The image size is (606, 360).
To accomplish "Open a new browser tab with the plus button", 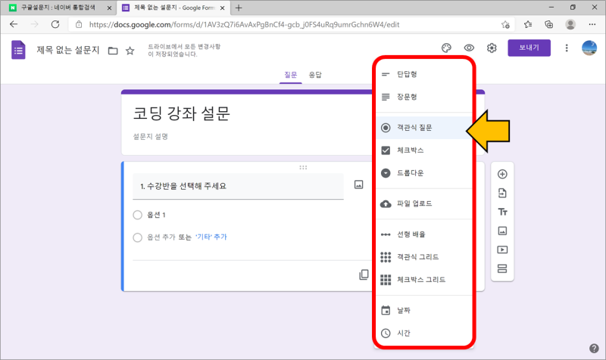I will (x=239, y=8).
